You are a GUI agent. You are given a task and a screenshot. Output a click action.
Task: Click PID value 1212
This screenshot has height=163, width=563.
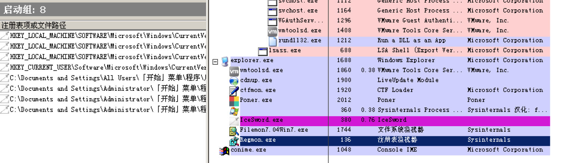[344, 41]
